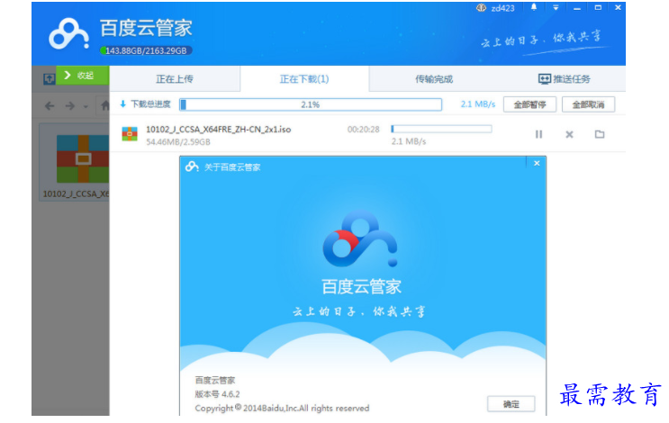Click the 10102_J_CCSA file thumbnail in the left pane
The height and width of the screenshot is (423, 669).
click(x=75, y=162)
